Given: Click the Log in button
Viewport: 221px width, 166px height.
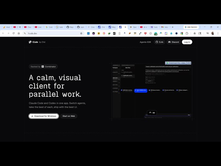Looking at the screenshot, I should click(x=187, y=42).
